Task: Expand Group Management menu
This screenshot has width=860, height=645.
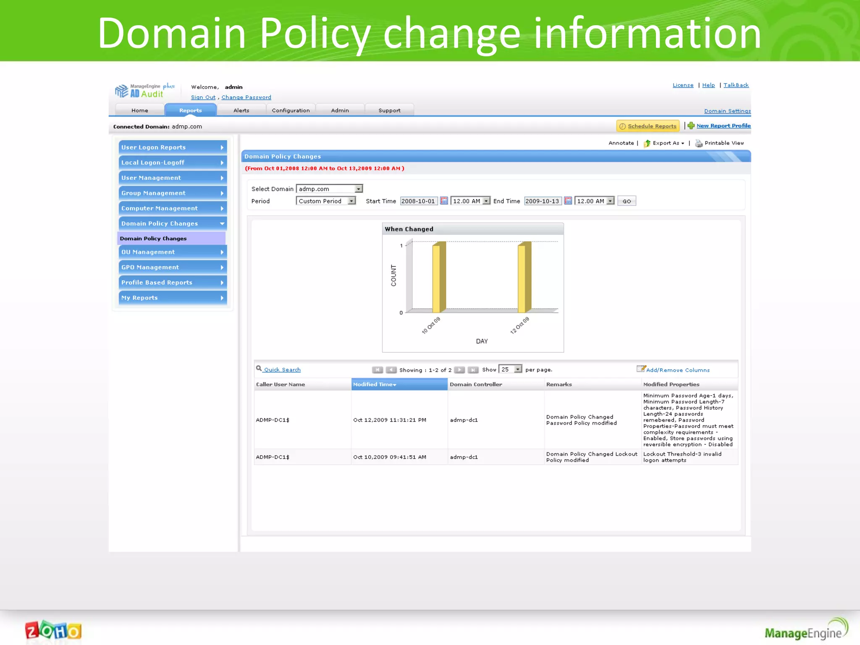Action: pyautogui.click(x=173, y=193)
